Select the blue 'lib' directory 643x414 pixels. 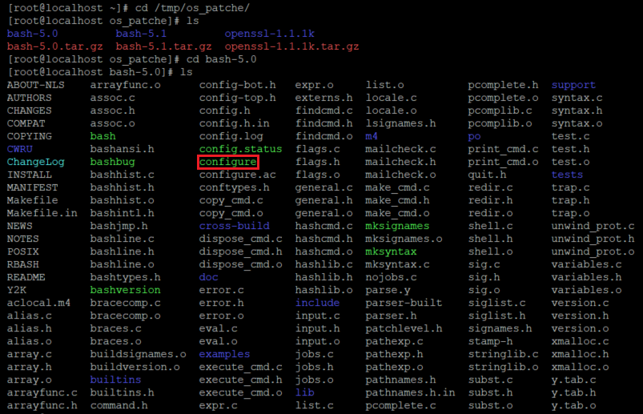[x=305, y=392]
